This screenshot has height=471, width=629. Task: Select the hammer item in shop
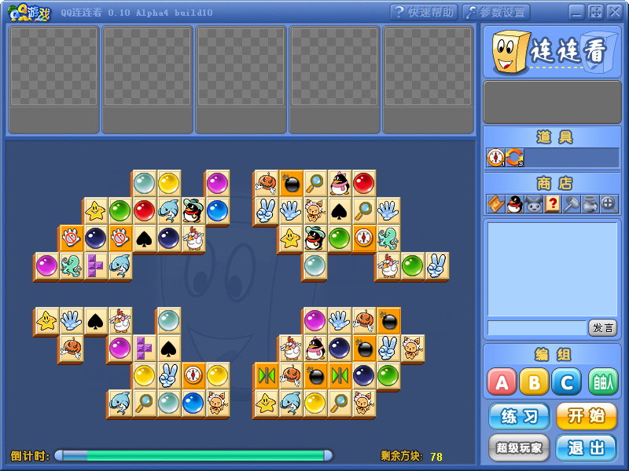[571, 204]
